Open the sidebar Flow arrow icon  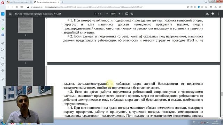(x=3, y=50)
